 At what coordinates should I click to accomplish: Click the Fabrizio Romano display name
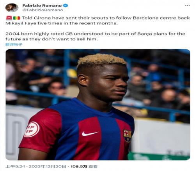pos(42,5)
